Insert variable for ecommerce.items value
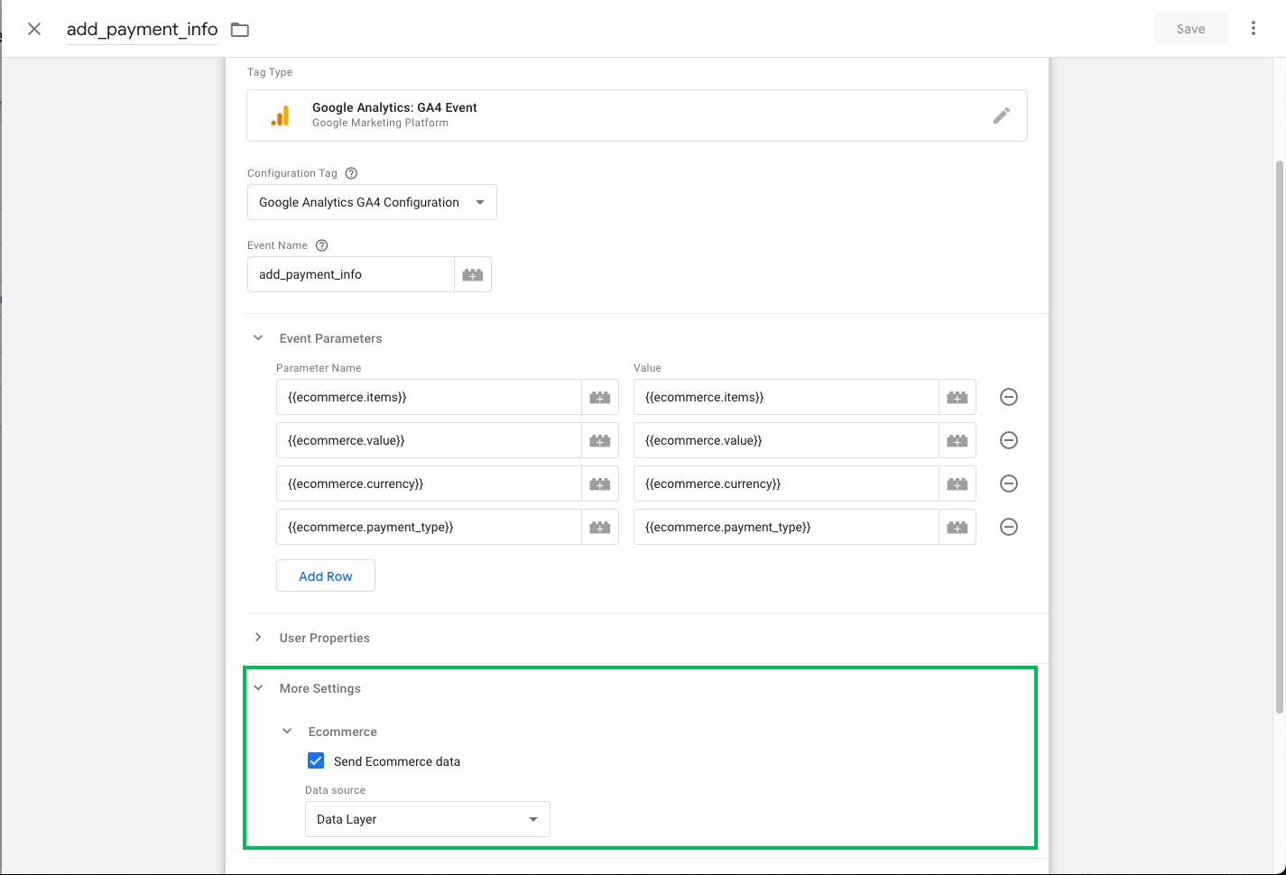The image size is (1286, 875). point(958,397)
